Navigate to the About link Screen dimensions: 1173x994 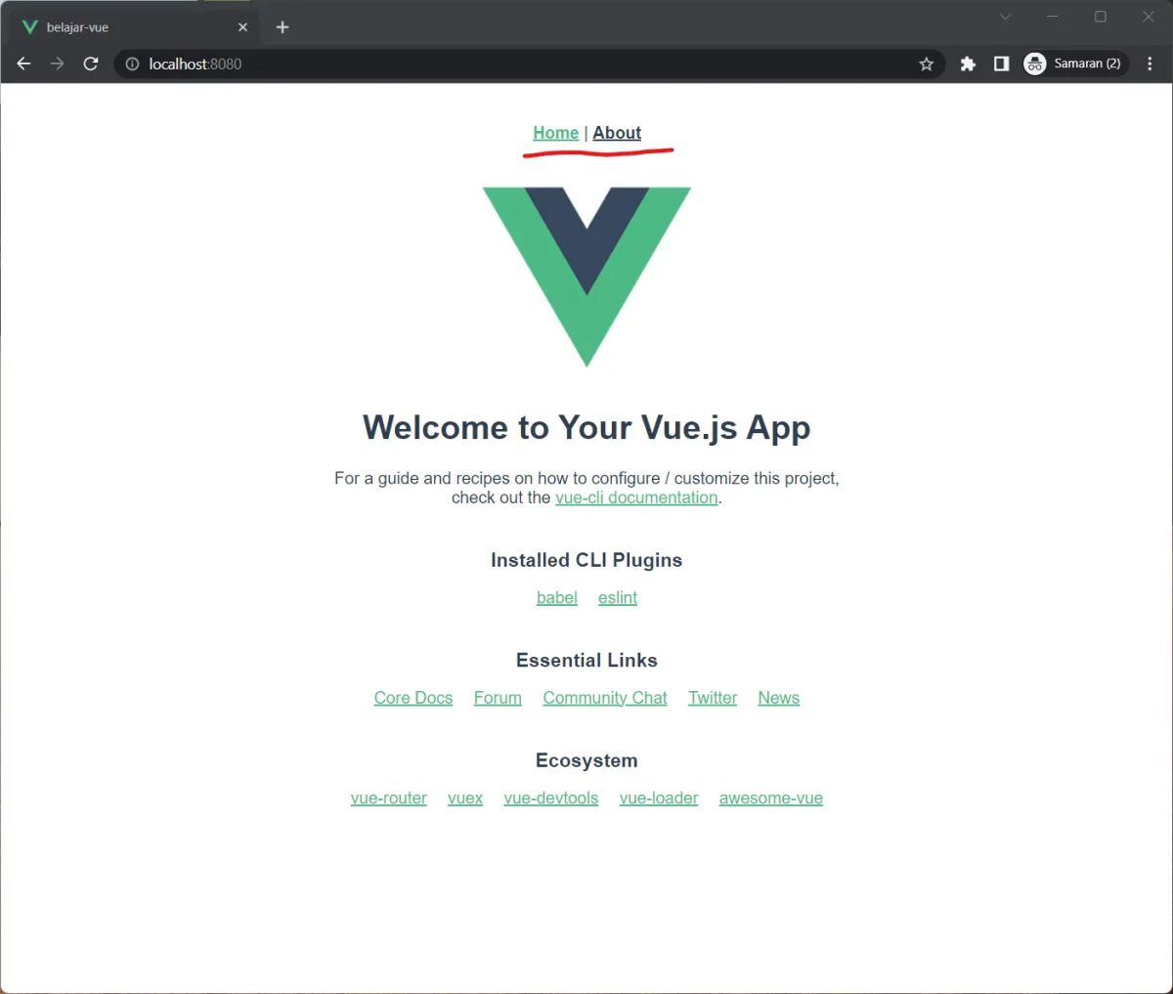pyautogui.click(x=617, y=133)
